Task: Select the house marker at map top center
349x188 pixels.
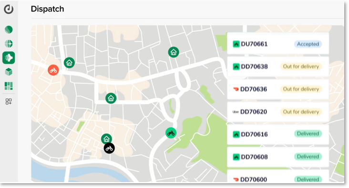Action: (174, 52)
